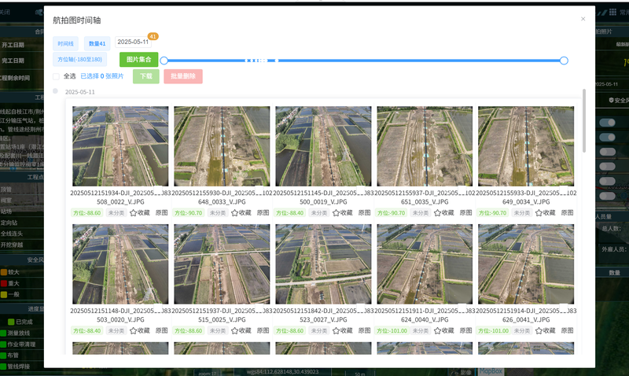The image size is (629, 376).
Task: Click the 批量删除 batch delete button
Action: (x=183, y=76)
